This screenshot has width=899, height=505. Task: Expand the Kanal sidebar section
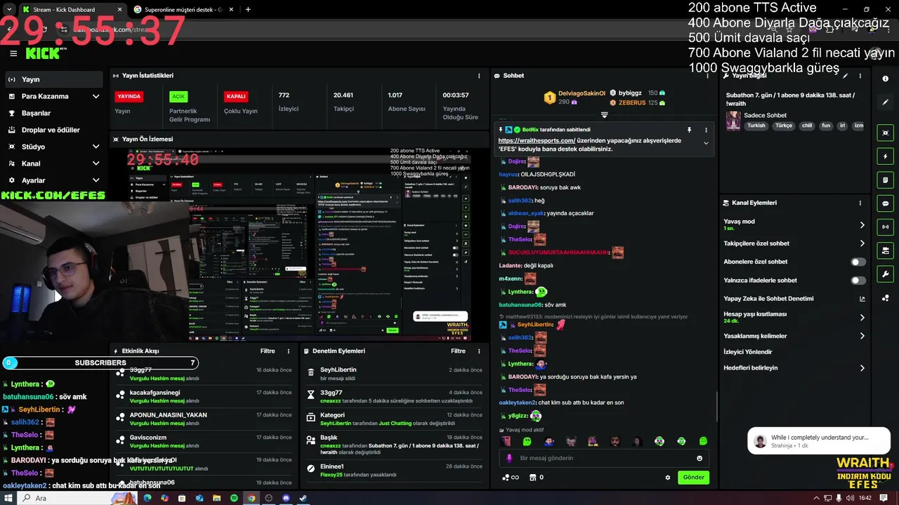point(96,163)
